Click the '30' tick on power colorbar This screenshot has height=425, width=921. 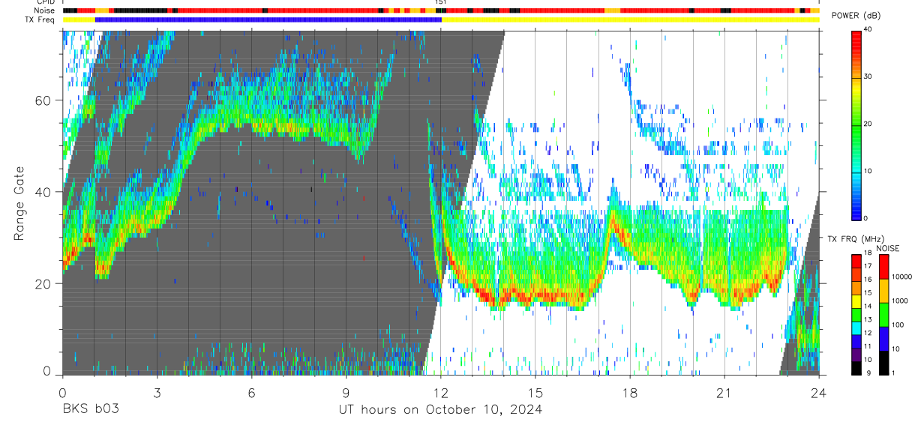(x=868, y=77)
